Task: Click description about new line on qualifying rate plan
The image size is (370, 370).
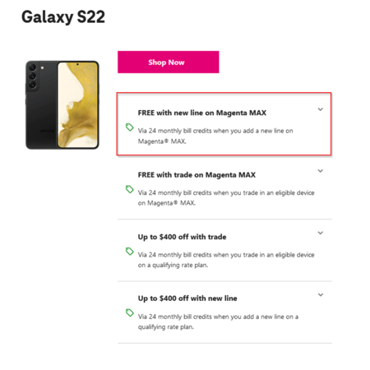Action: tap(218, 321)
